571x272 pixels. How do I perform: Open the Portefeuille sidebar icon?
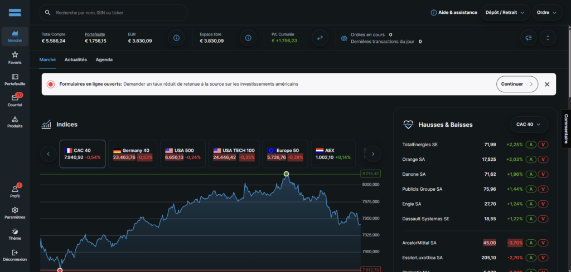tap(15, 79)
